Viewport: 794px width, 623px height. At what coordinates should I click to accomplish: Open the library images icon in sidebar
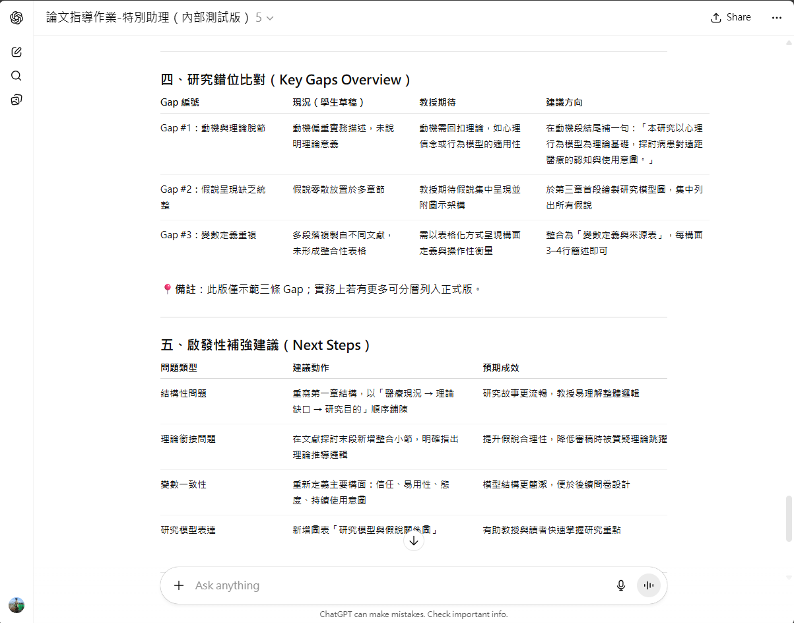[17, 100]
